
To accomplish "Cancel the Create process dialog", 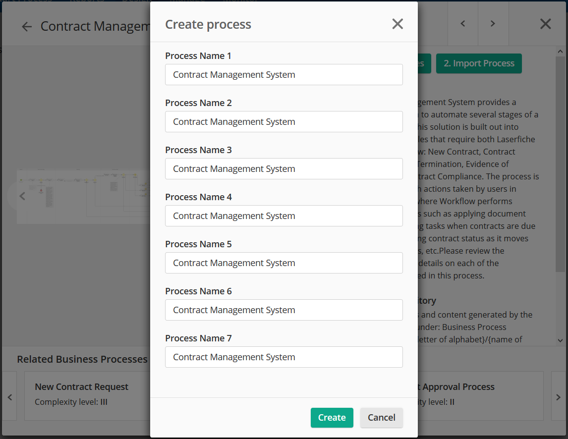I will pos(382,418).
